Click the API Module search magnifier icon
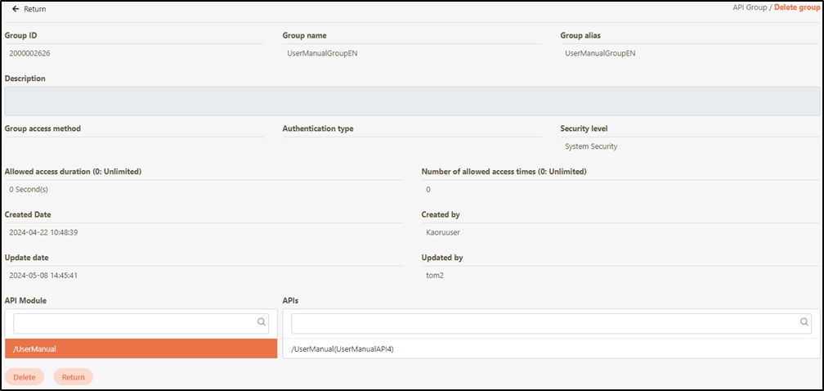The height and width of the screenshot is (391, 824). pyautogui.click(x=262, y=322)
